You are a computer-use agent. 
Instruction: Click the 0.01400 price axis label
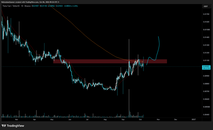(x=206, y=37)
